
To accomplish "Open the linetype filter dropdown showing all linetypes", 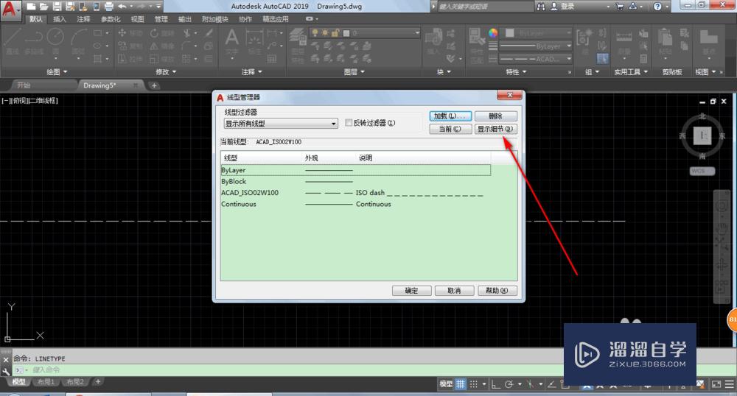I will [x=281, y=124].
